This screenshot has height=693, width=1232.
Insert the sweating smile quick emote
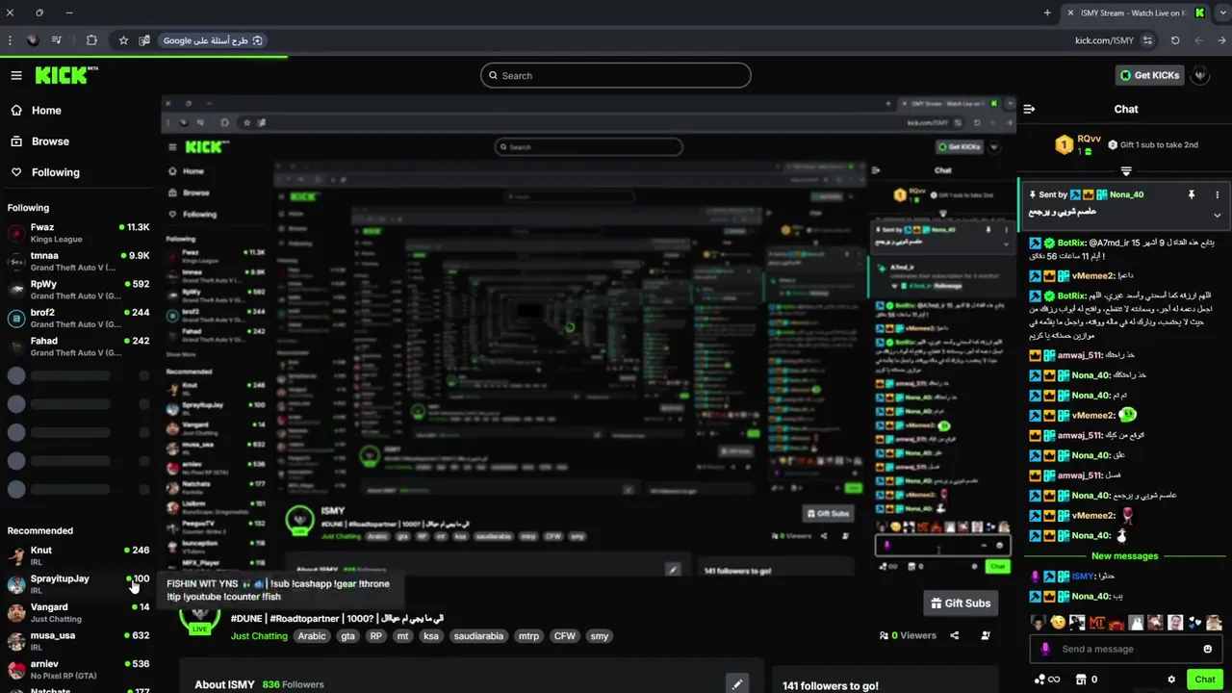pos(1059,623)
